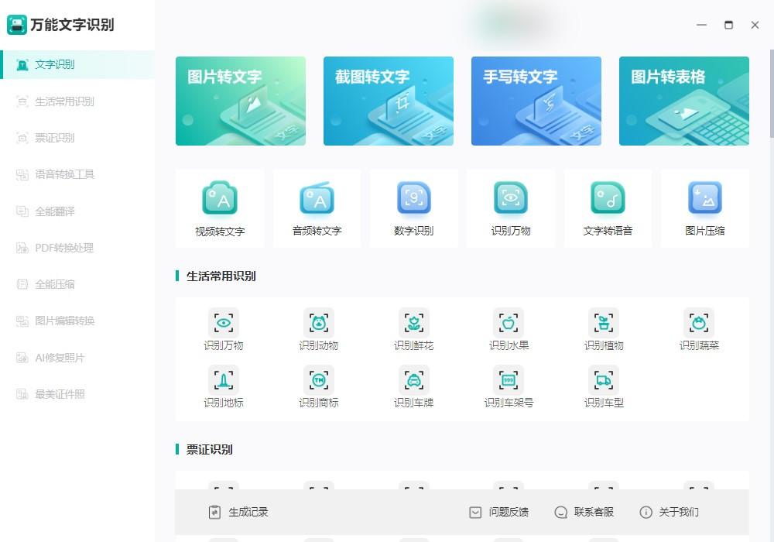Open the 关于我们 info
This screenshot has width=774, height=542.
(669, 513)
